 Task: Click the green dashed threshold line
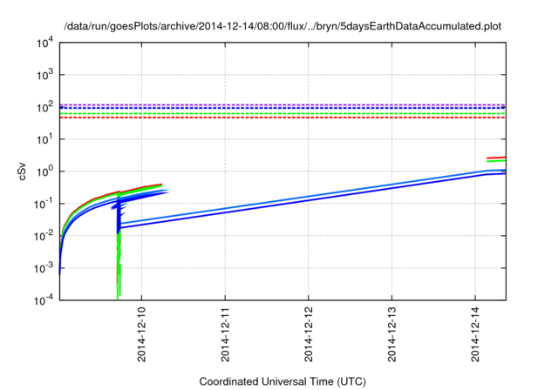pos(282,113)
